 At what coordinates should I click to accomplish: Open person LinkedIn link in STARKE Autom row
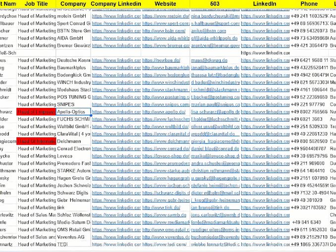[x=265, y=171]
